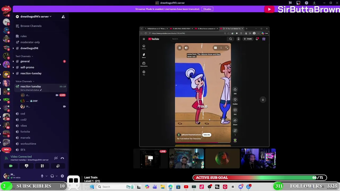This screenshot has width=340, height=191.
Task: Open the moderator-only channel
Action: (x=30, y=42)
